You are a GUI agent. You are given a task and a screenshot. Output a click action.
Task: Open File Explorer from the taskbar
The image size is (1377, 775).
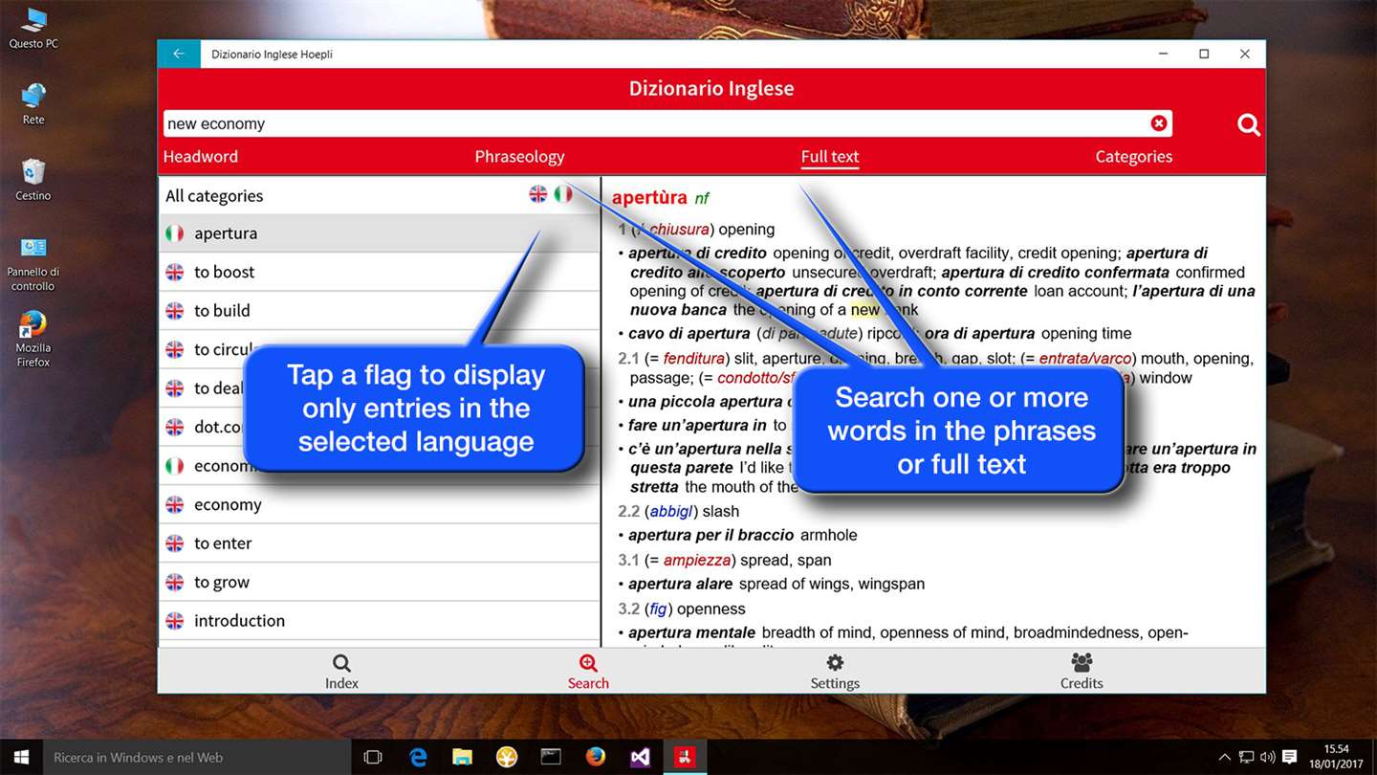[x=462, y=757]
